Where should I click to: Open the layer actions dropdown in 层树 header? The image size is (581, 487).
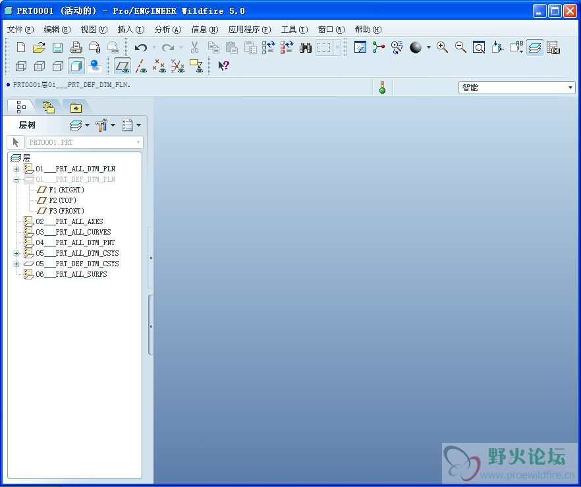click(x=79, y=125)
